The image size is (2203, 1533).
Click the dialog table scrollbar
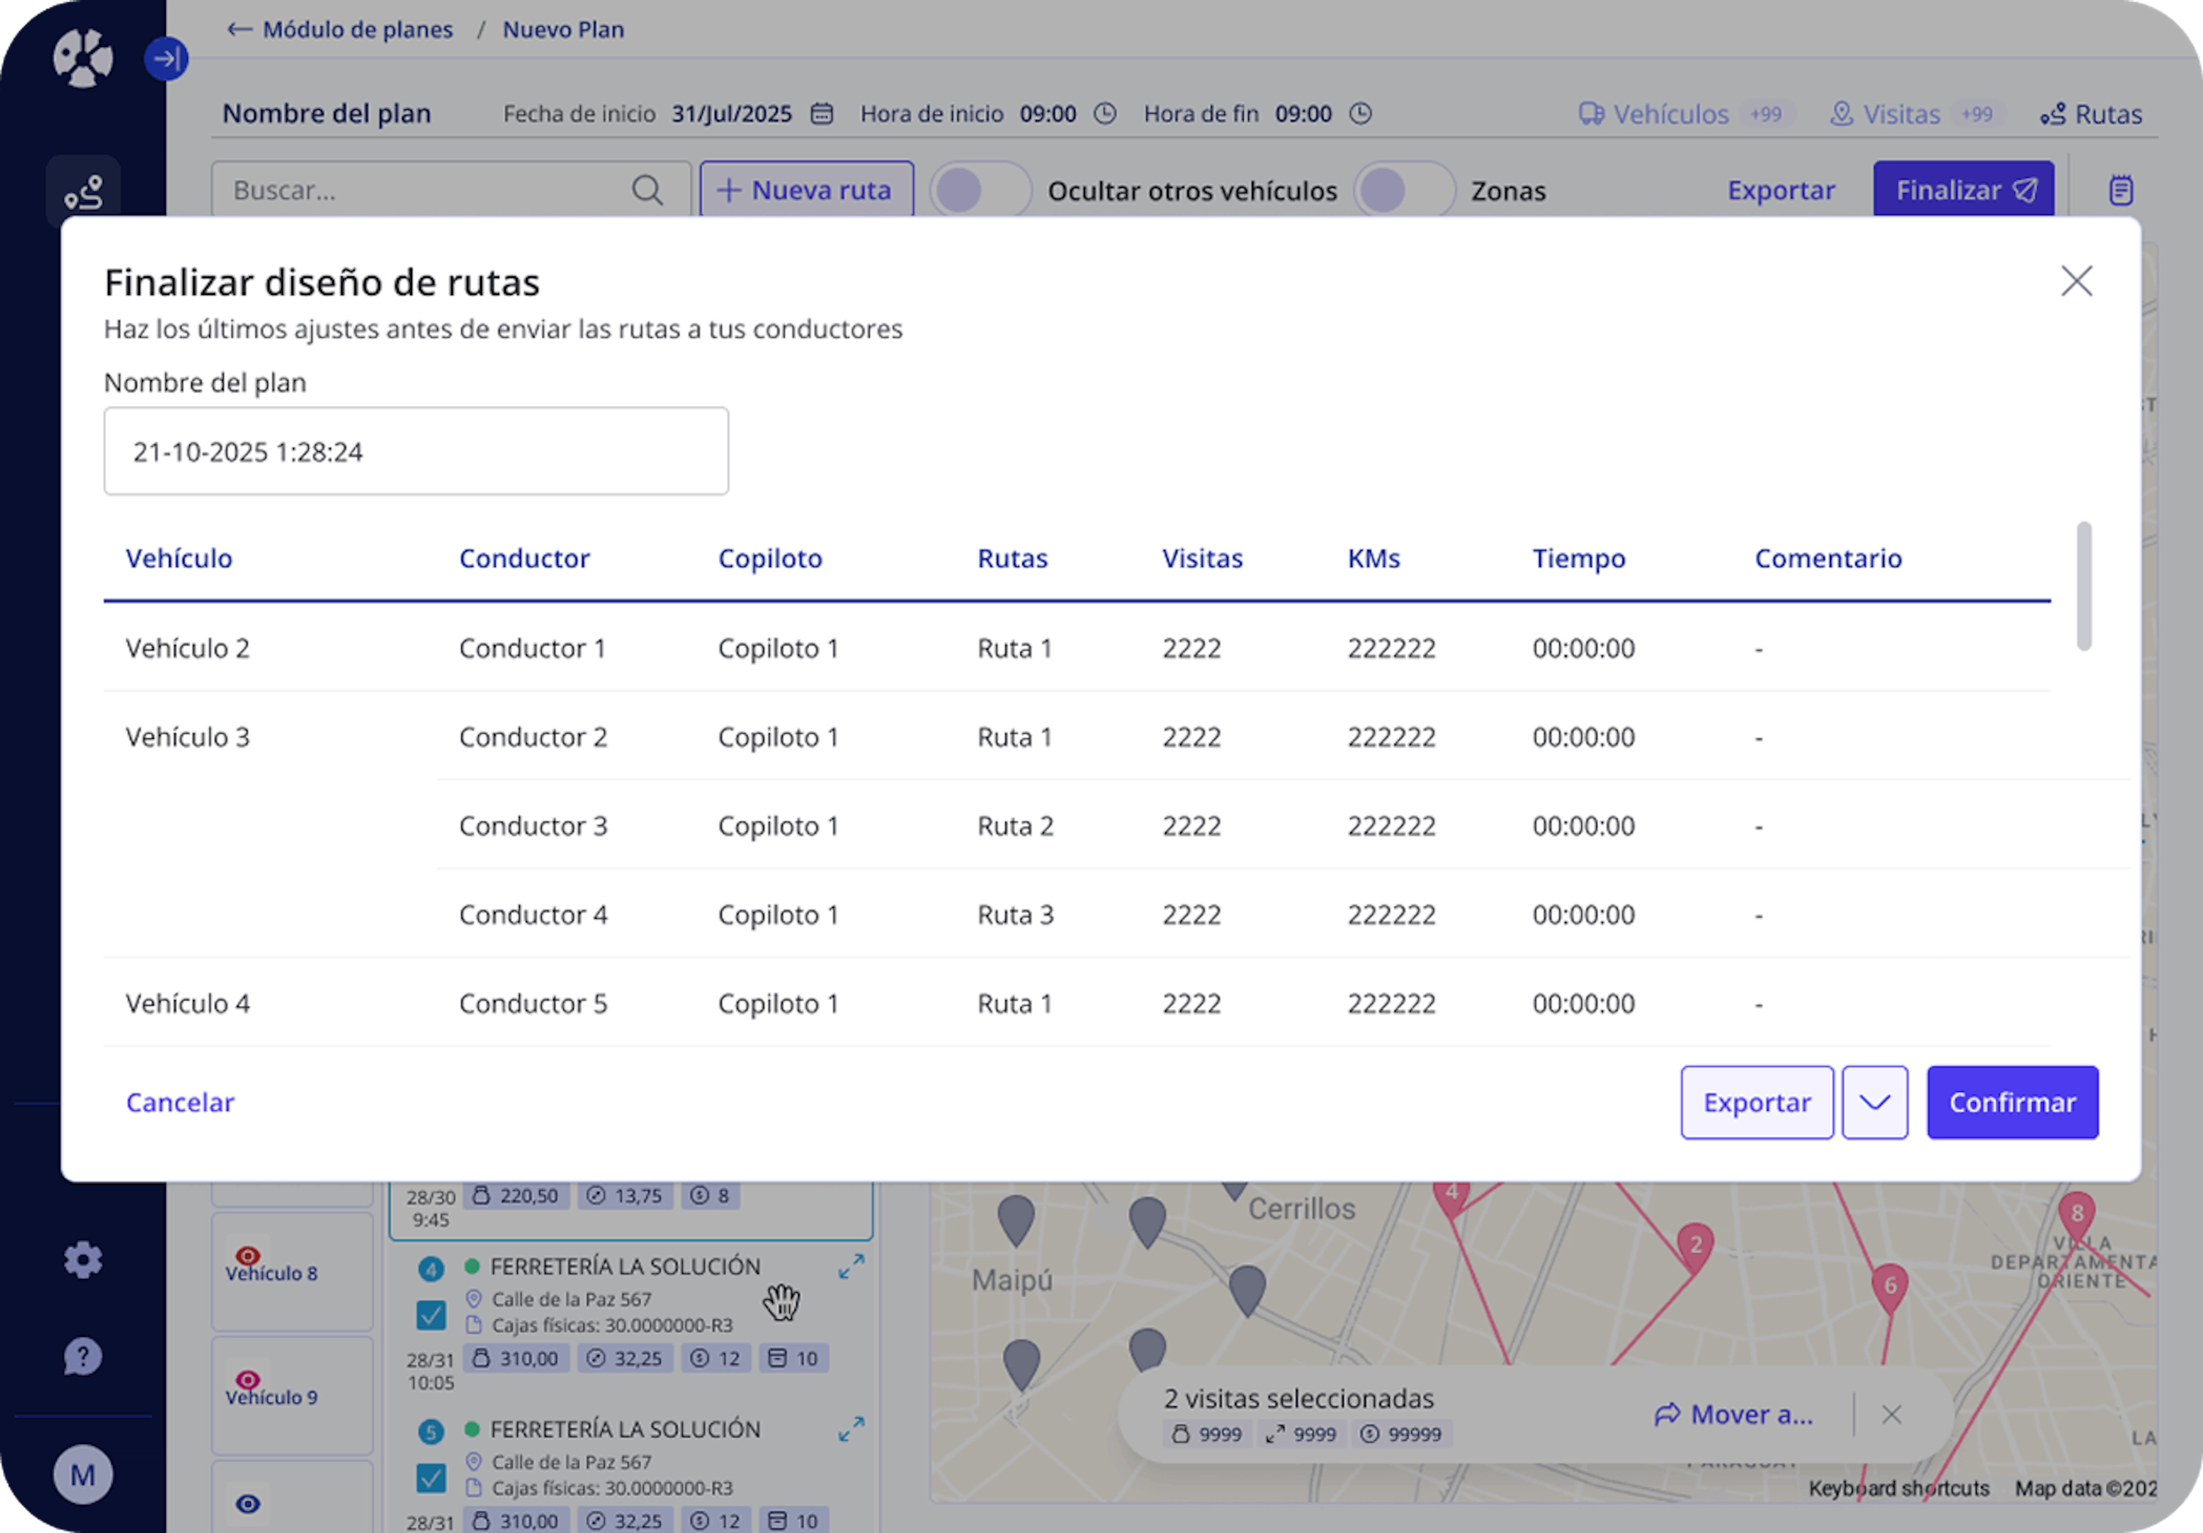tap(2083, 585)
